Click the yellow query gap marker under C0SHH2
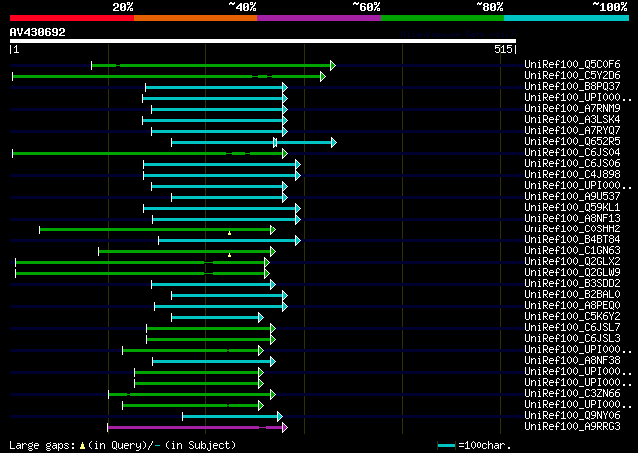Viewport: 638px width, 453px height. coord(230,233)
